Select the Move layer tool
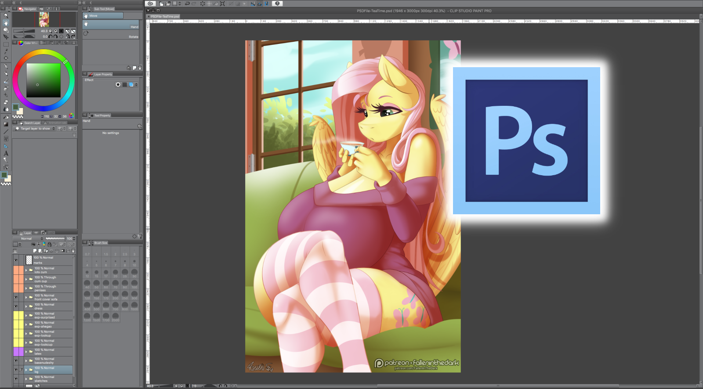 pyautogui.click(x=6, y=37)
